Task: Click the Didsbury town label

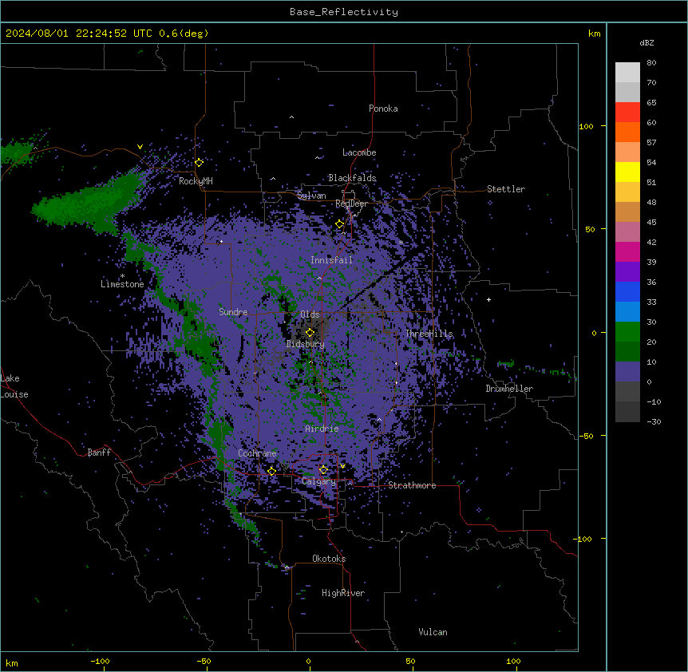Action: pos(306,344)
